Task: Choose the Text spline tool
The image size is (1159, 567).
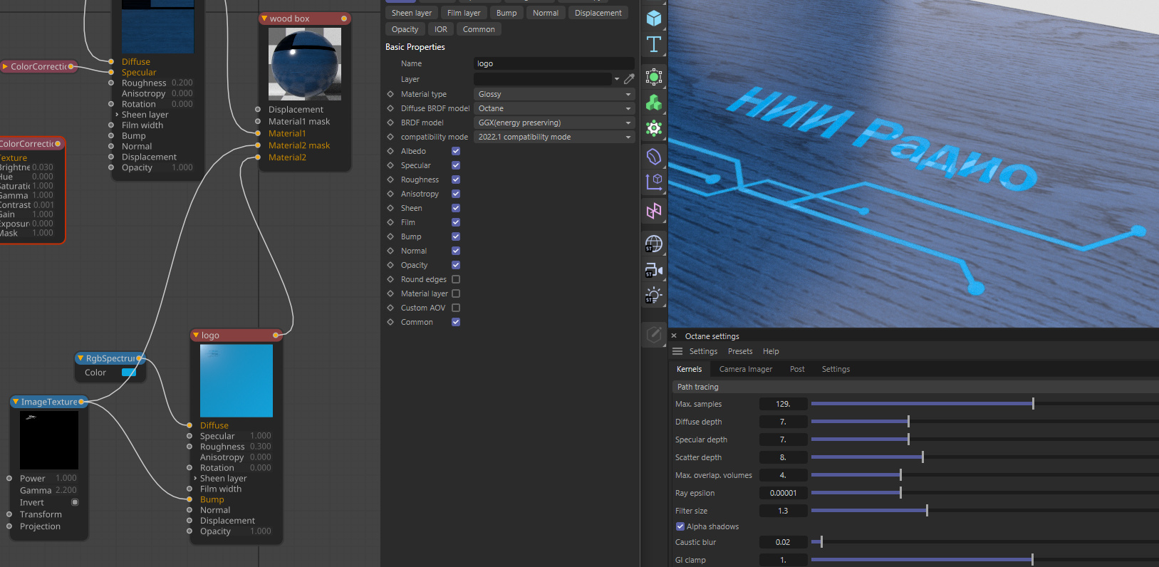Action: coord(653,44)
